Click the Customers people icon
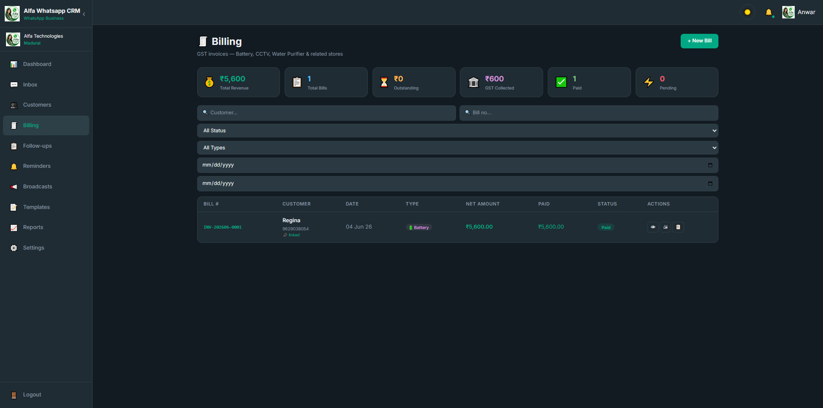The image size is (823, 408). click(14, 105)
